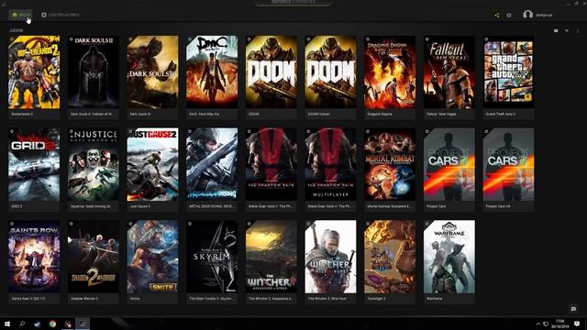
Task: Click the "Smite" title label
Action: click(x=135, y=299)
